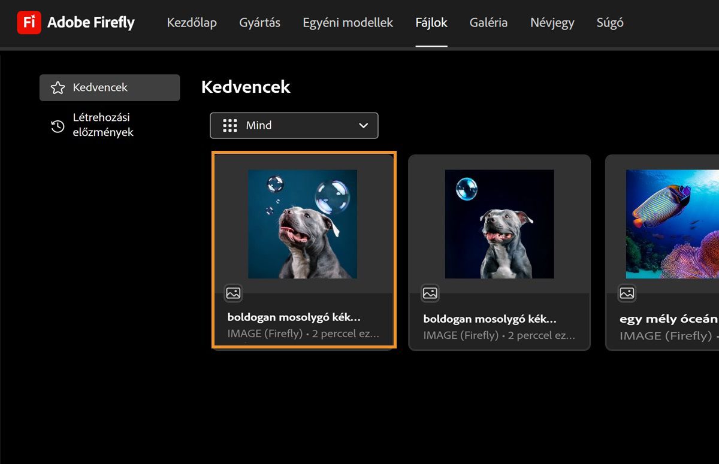Open the Mind filter dropdown
The height and width of the screenshot is (464, 719).
pos(294,126)
